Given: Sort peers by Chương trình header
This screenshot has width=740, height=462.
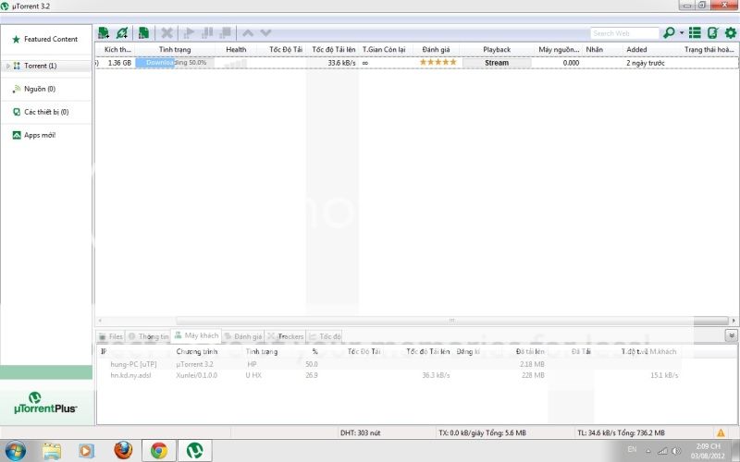Looking at the screenshot, I should click(x=197, y=352).
